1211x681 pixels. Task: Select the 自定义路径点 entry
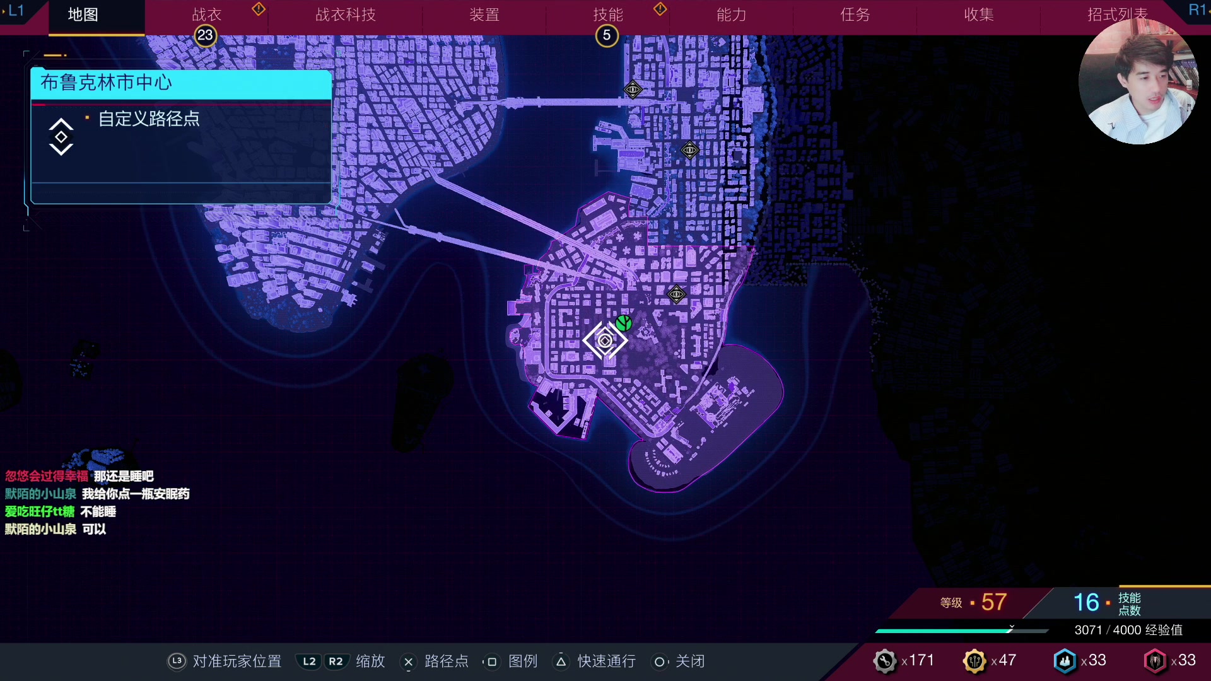149,119
